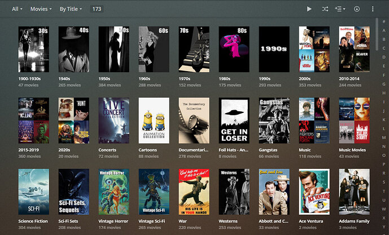Jump to letter W in alphabet index
The image size is (389, 235).
384,209
